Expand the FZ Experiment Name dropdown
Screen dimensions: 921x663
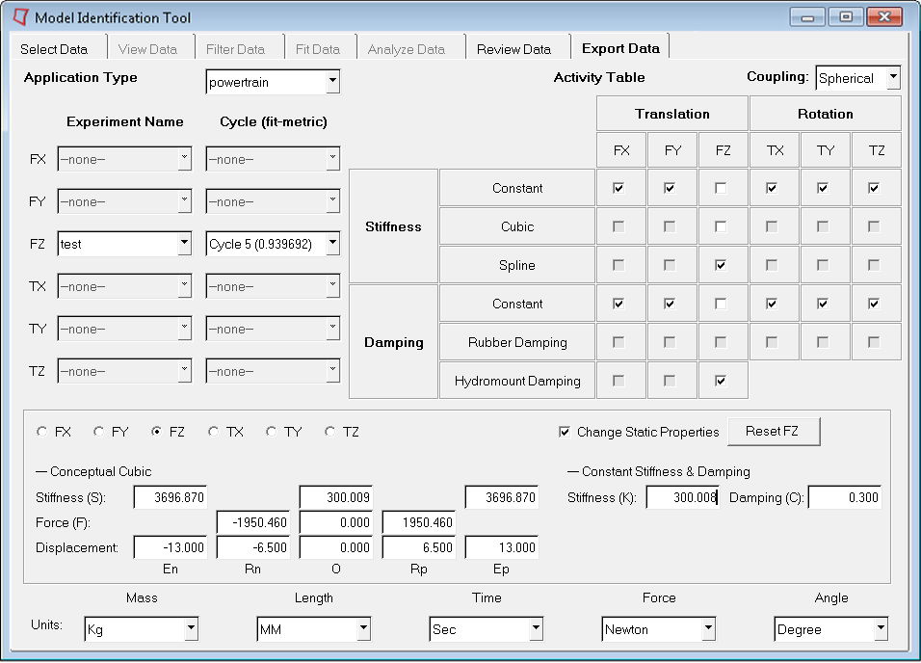pos(184,245)
